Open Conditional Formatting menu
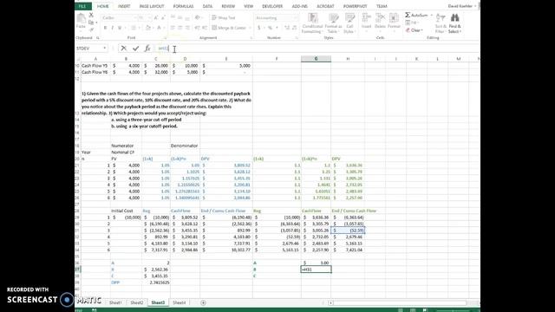 click(x=312, y=23)
